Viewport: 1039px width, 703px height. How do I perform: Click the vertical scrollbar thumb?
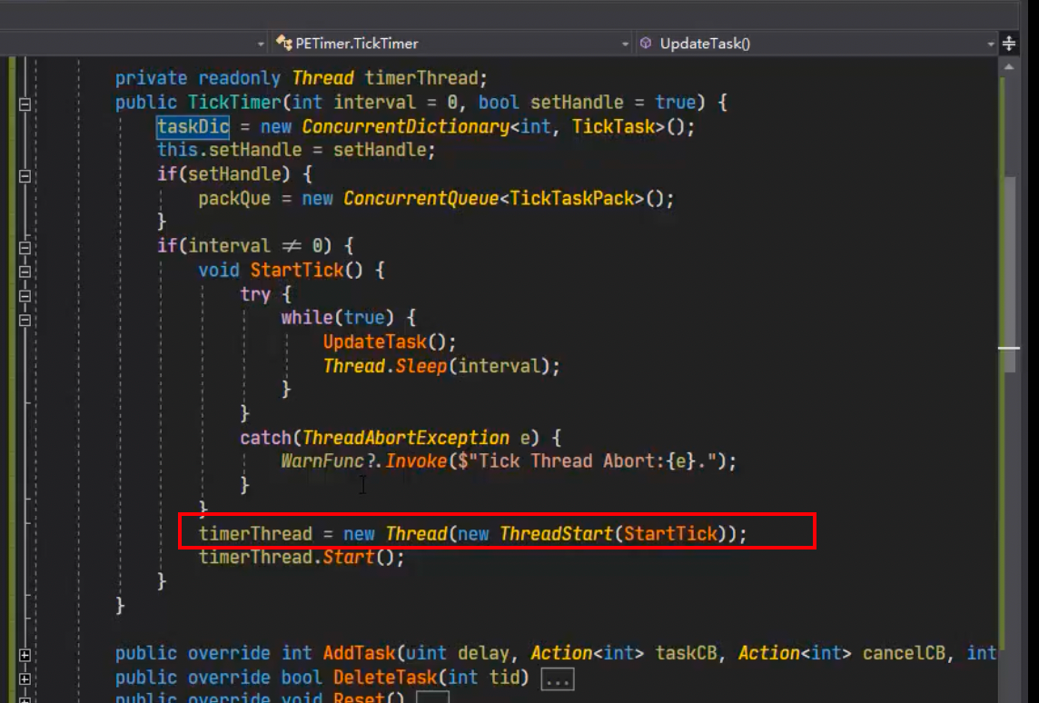pyautogui.click(x=1009, y=272)
